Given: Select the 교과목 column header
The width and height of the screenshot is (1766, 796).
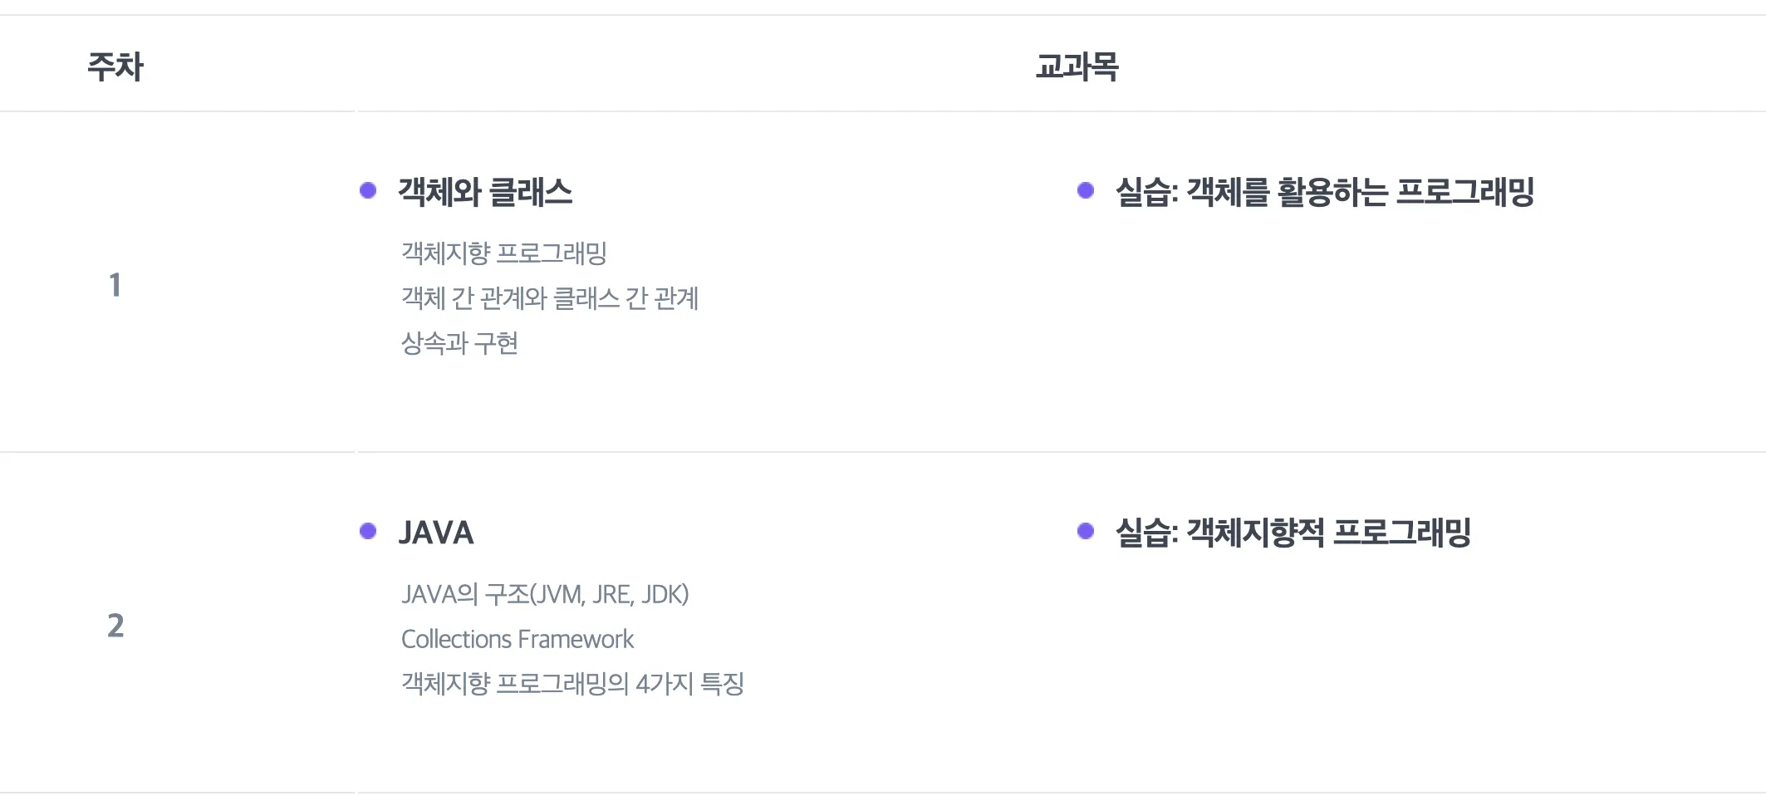Looking at the screenshot, I should [1077, 66].
